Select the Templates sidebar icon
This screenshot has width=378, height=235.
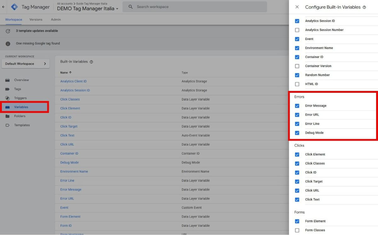pyautogui.click(x=8, y=125)
